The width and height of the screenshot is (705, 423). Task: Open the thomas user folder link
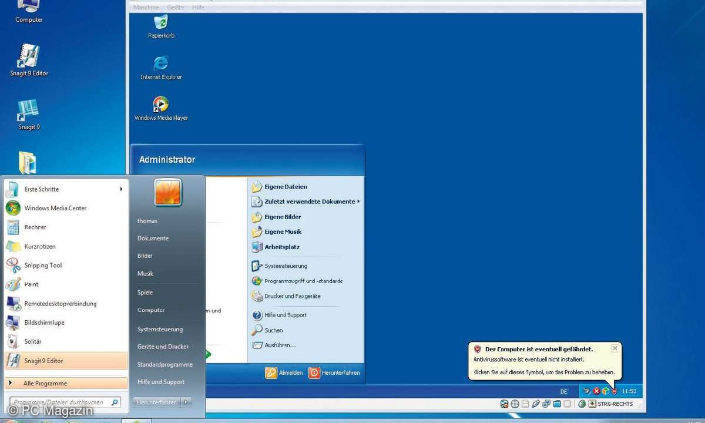click(x=147, y=221)
